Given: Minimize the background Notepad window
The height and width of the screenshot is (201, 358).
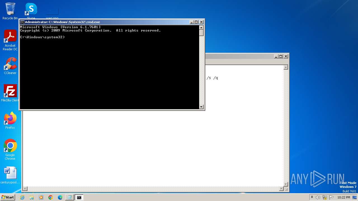Looking at the screenshot, I should click(276, 56).
